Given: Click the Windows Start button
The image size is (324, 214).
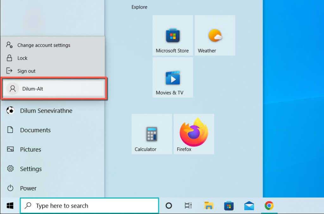Looking at the screenshot, I should click(10, 205).
